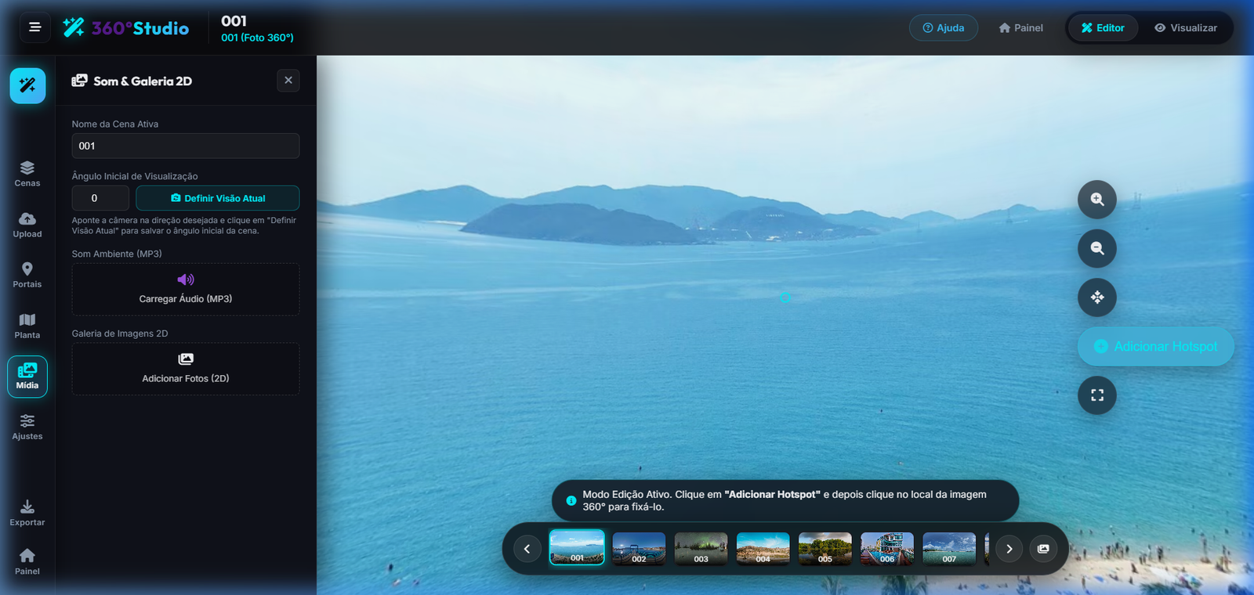Zoom out of the panorama
The width and height of the screenshot is (1254, 595).
(x=1097, y=249)
